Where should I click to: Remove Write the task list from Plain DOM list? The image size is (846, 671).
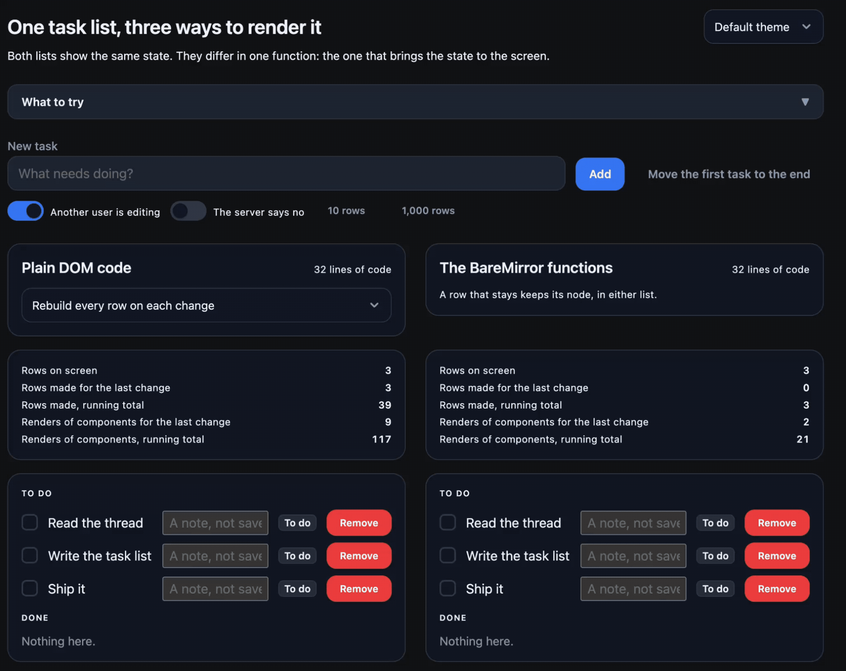[359, 556]
